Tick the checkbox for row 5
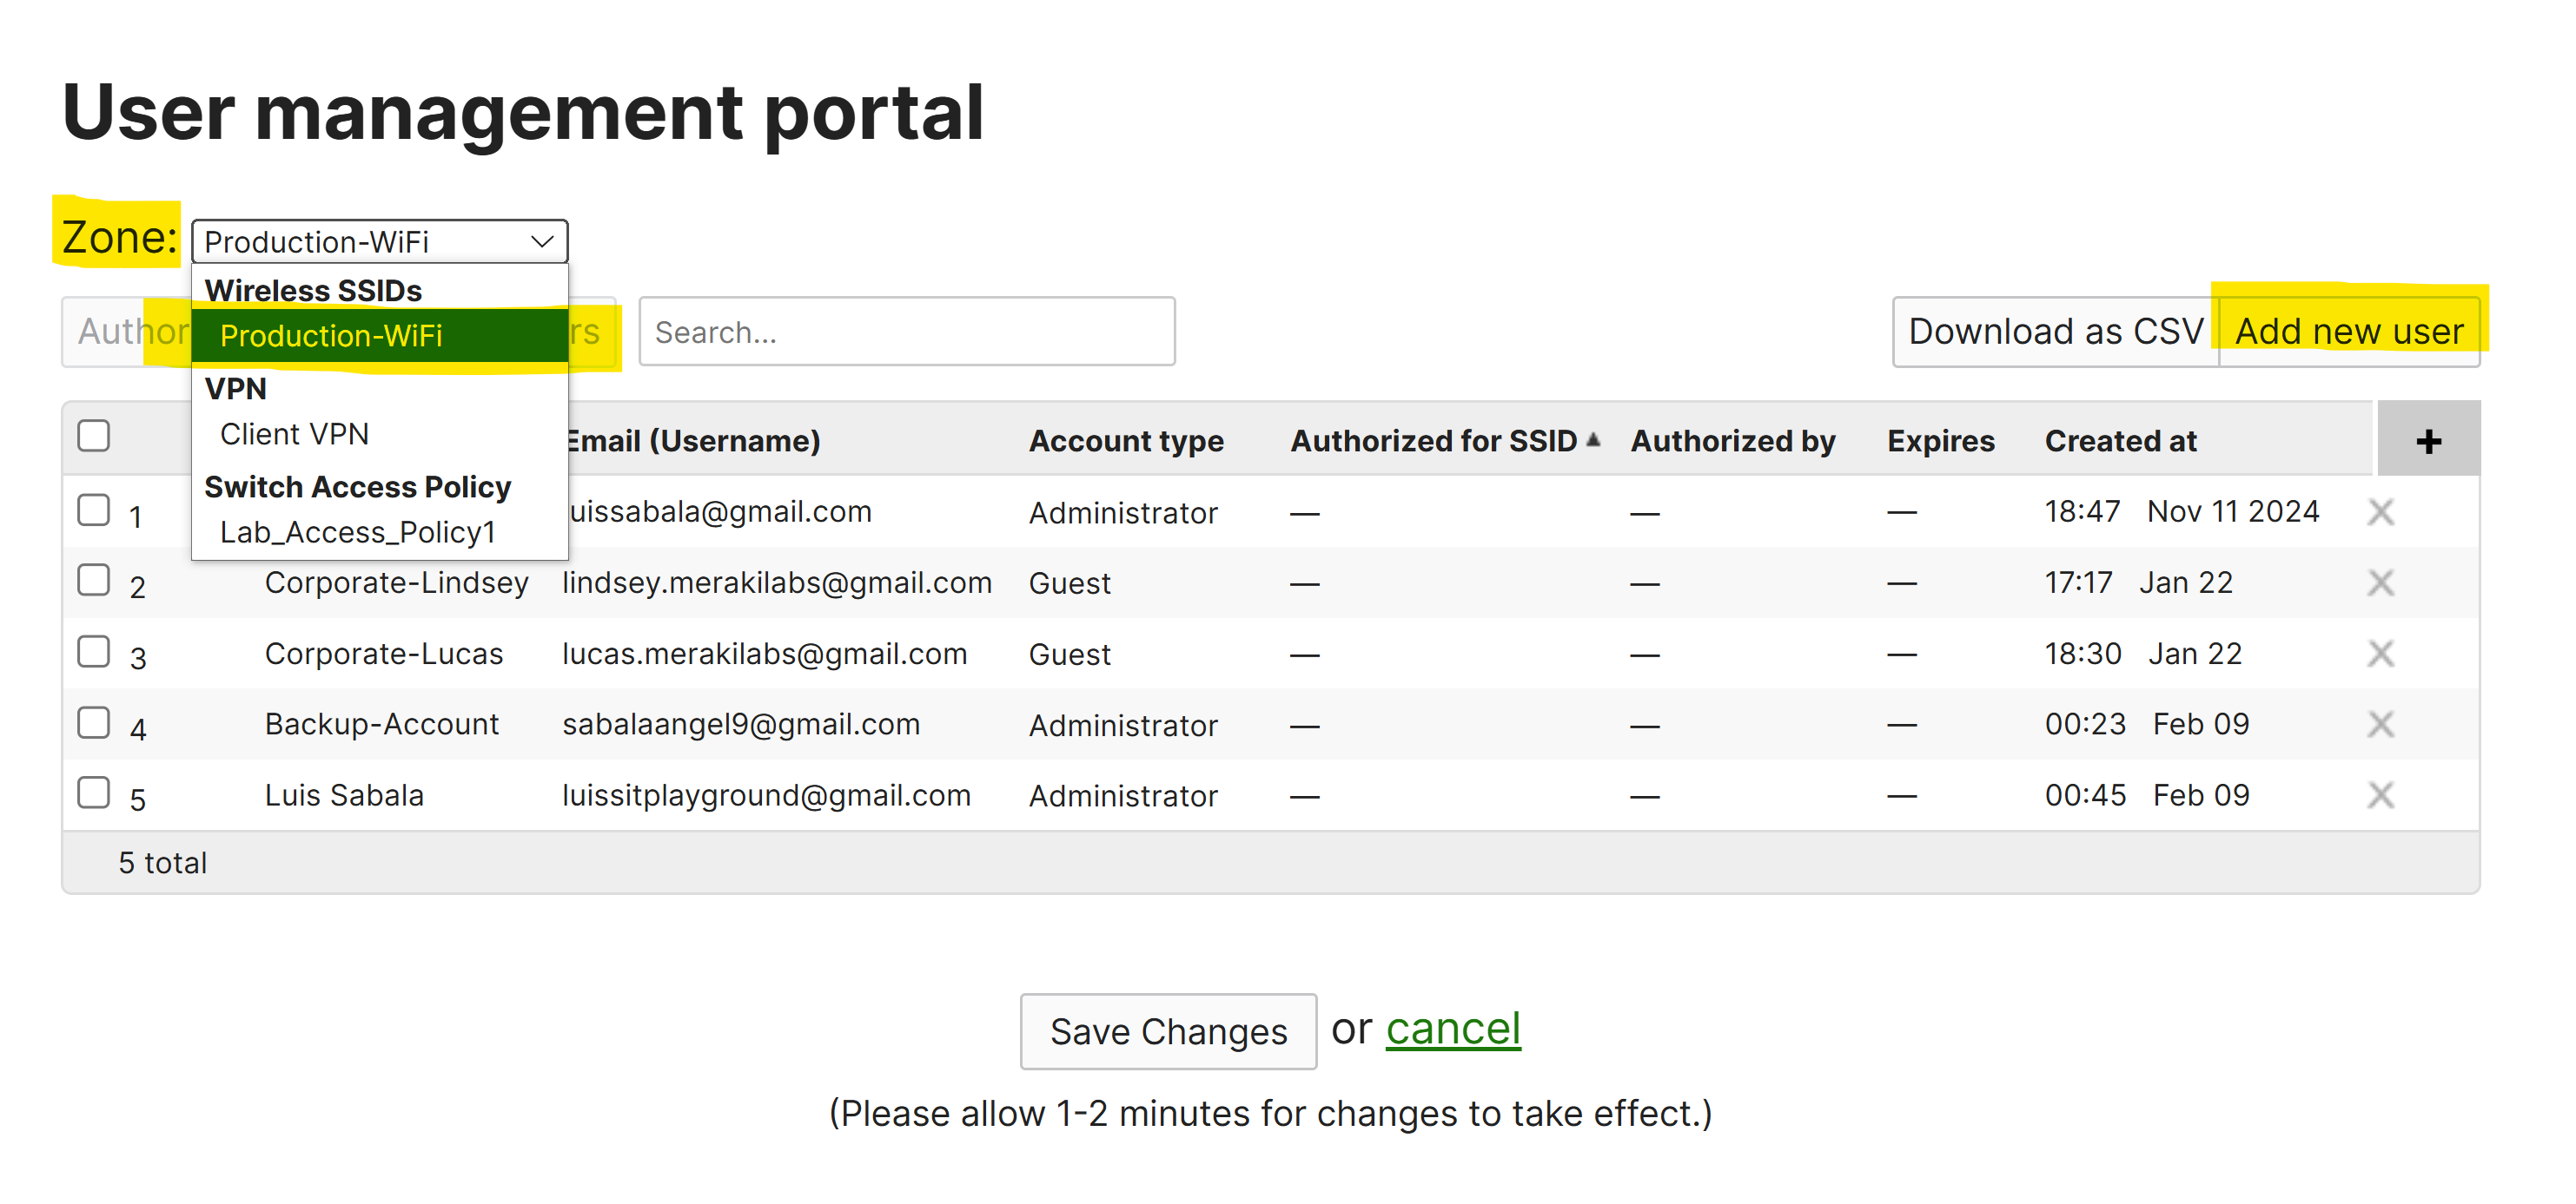Image resolution: width=2576 pixels, height=1204 pixels. tap(94, 793)
